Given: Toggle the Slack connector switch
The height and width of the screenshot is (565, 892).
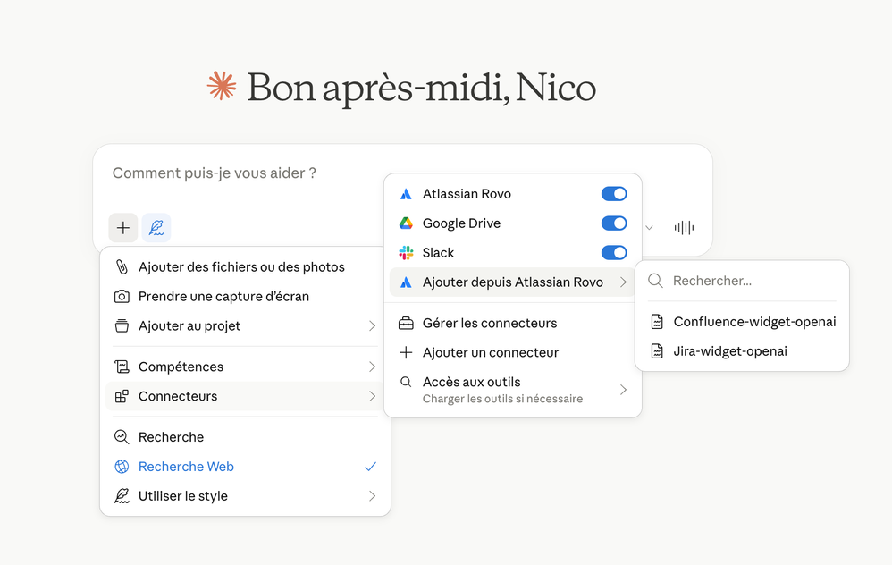Looking at the screenshot, I should [614, 253].
